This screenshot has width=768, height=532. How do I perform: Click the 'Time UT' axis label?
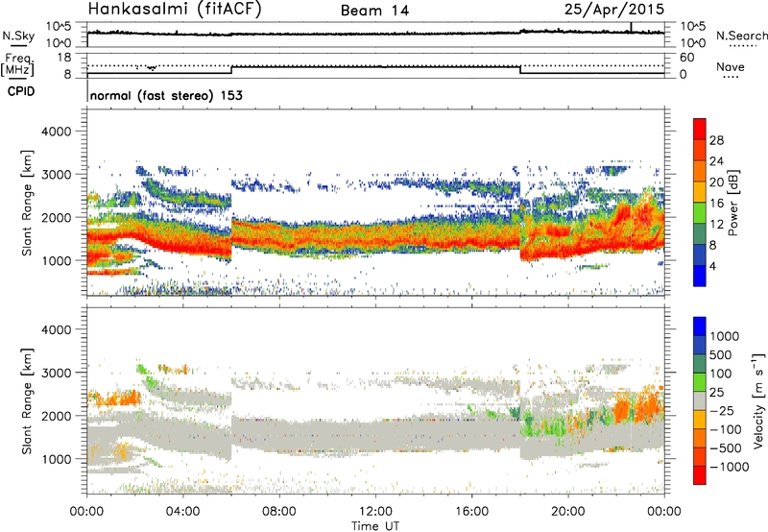click(x=375, y=526)
